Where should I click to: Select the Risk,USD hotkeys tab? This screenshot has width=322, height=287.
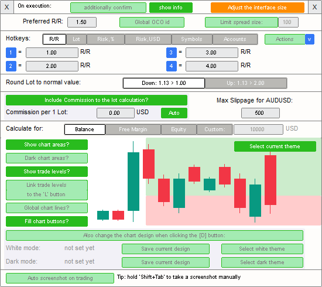click(148, 39)
